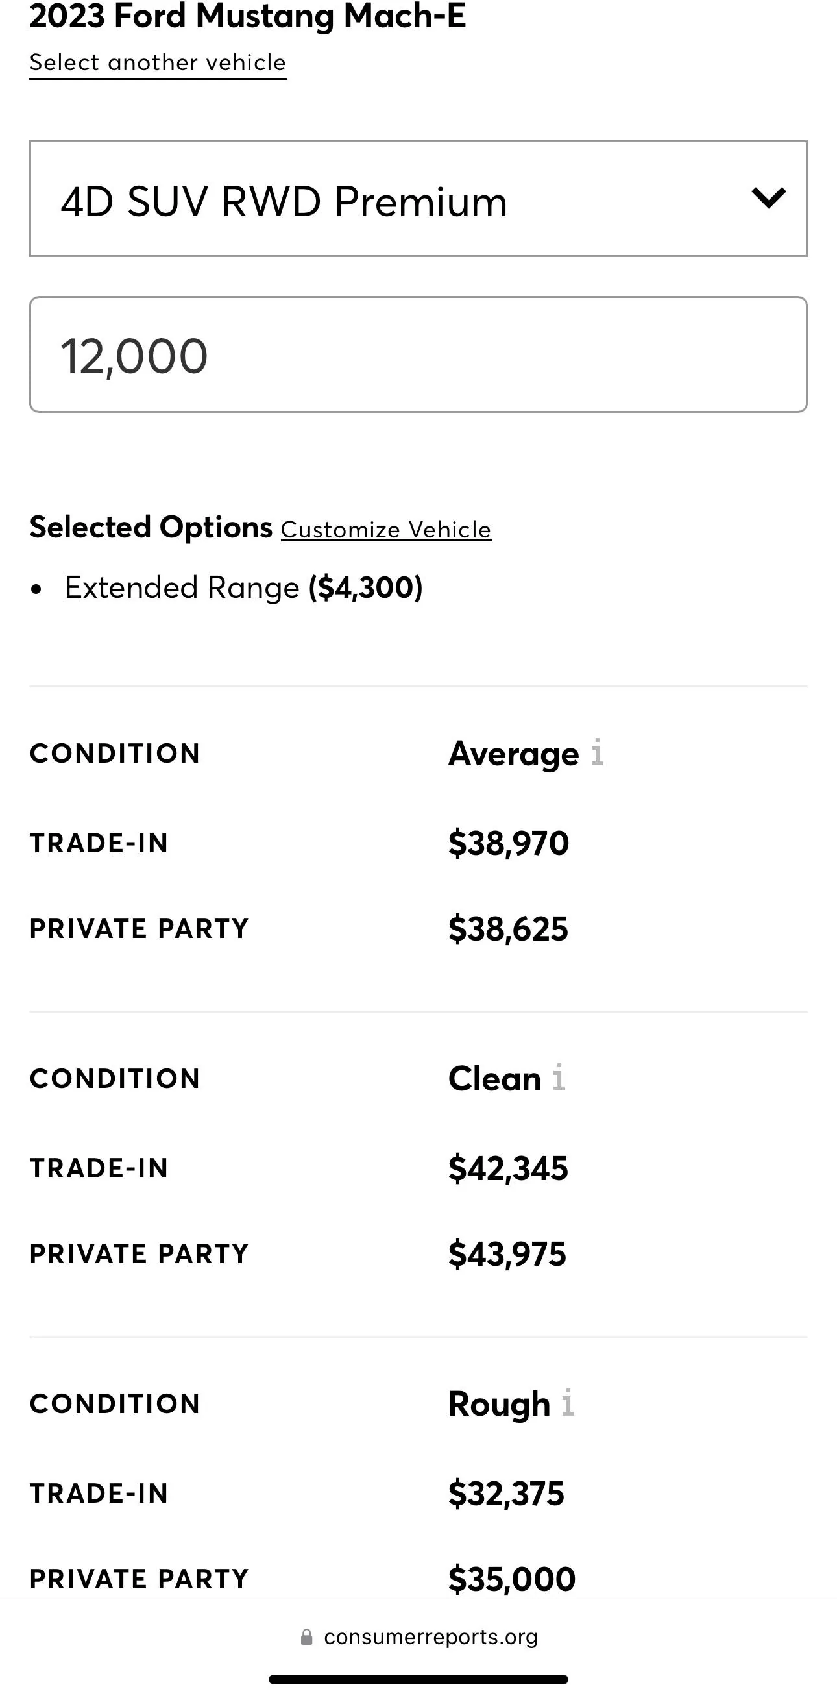Select the Rough trade-in value $32,375
This screenshot has width=837, height=1700.
click(507, 1494)
